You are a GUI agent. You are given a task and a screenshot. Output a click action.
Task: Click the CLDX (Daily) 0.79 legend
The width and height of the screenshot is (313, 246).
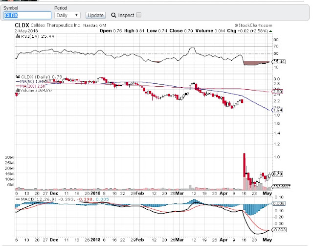click(42, 77)
